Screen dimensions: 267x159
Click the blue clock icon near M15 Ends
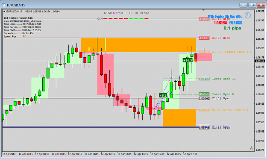248,15
